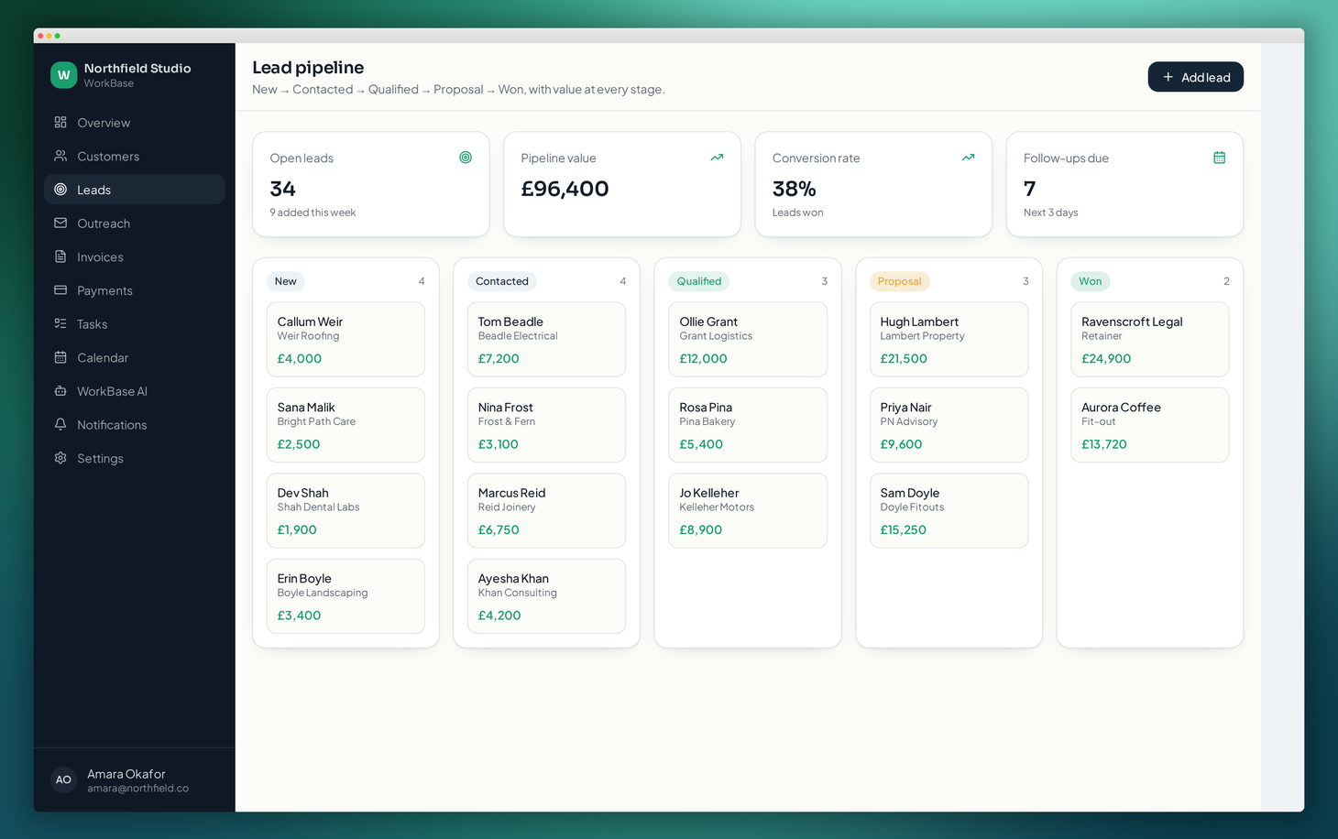Screen dimensions: 1338x839
Task: Open the Jo Kelleher lead card
Action: click(x=748, y=510)
